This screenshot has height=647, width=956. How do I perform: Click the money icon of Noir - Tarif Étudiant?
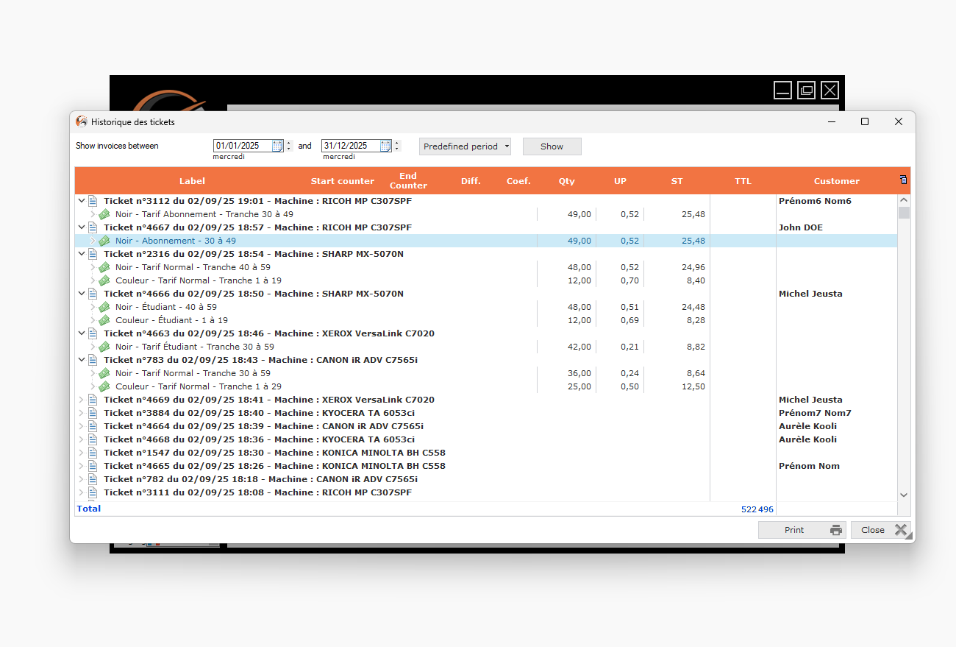pos(104,347)
